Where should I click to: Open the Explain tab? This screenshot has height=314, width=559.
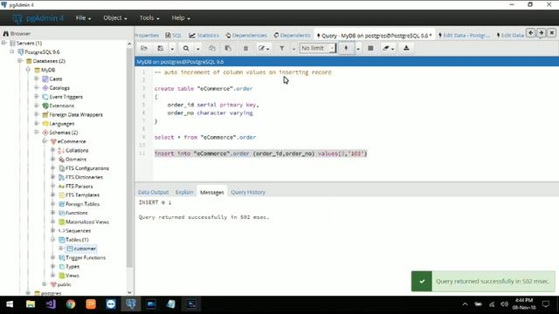tap(184, 192)
